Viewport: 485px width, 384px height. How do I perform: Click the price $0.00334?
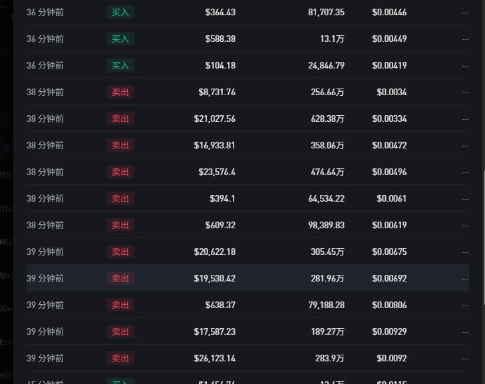coord(389,118)
